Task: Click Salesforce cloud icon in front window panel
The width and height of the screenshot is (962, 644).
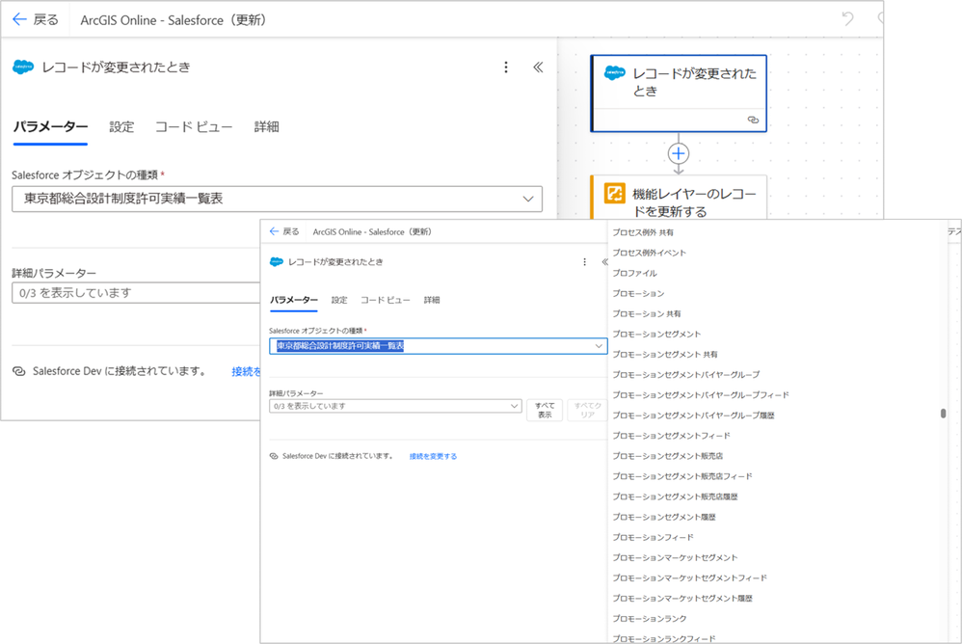Action: (x=277, y=262)
